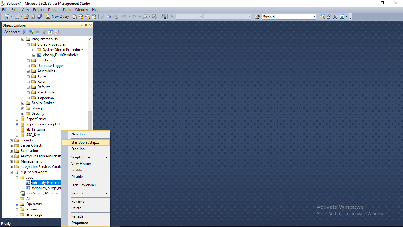Expand the dbo.sp_PushReminder node
This screenshot has width=403, height=227.
tap(34, 55)
